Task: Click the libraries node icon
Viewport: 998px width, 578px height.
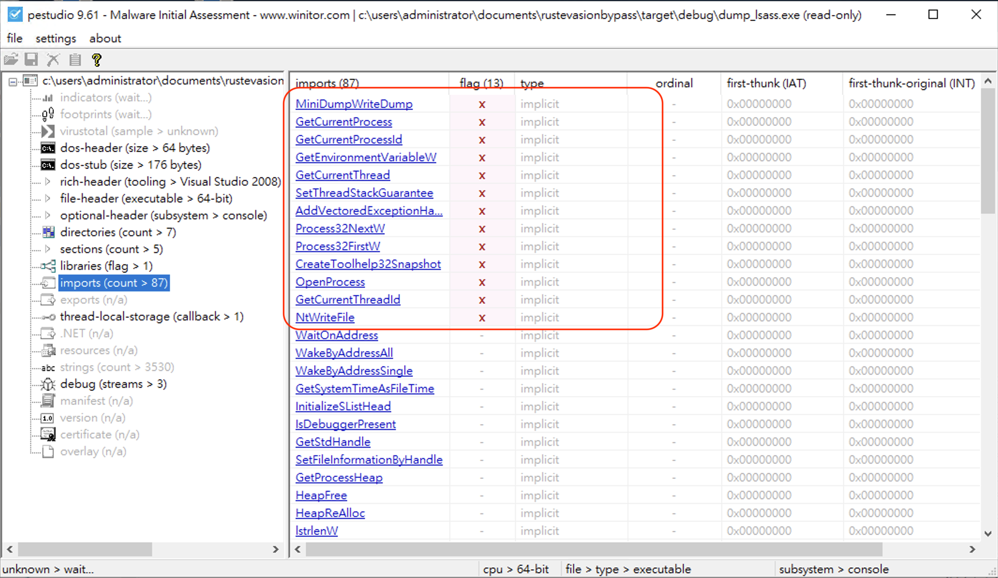Action: tap(48, 266)
